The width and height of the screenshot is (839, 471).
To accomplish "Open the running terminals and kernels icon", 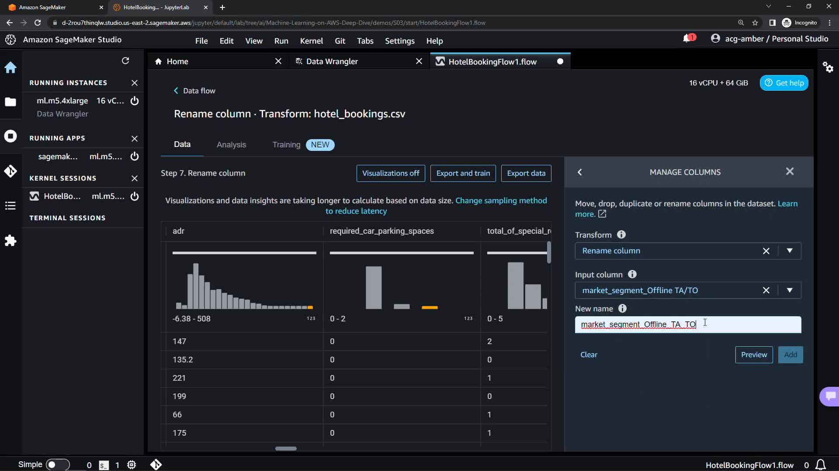I will tap(10, 136).
